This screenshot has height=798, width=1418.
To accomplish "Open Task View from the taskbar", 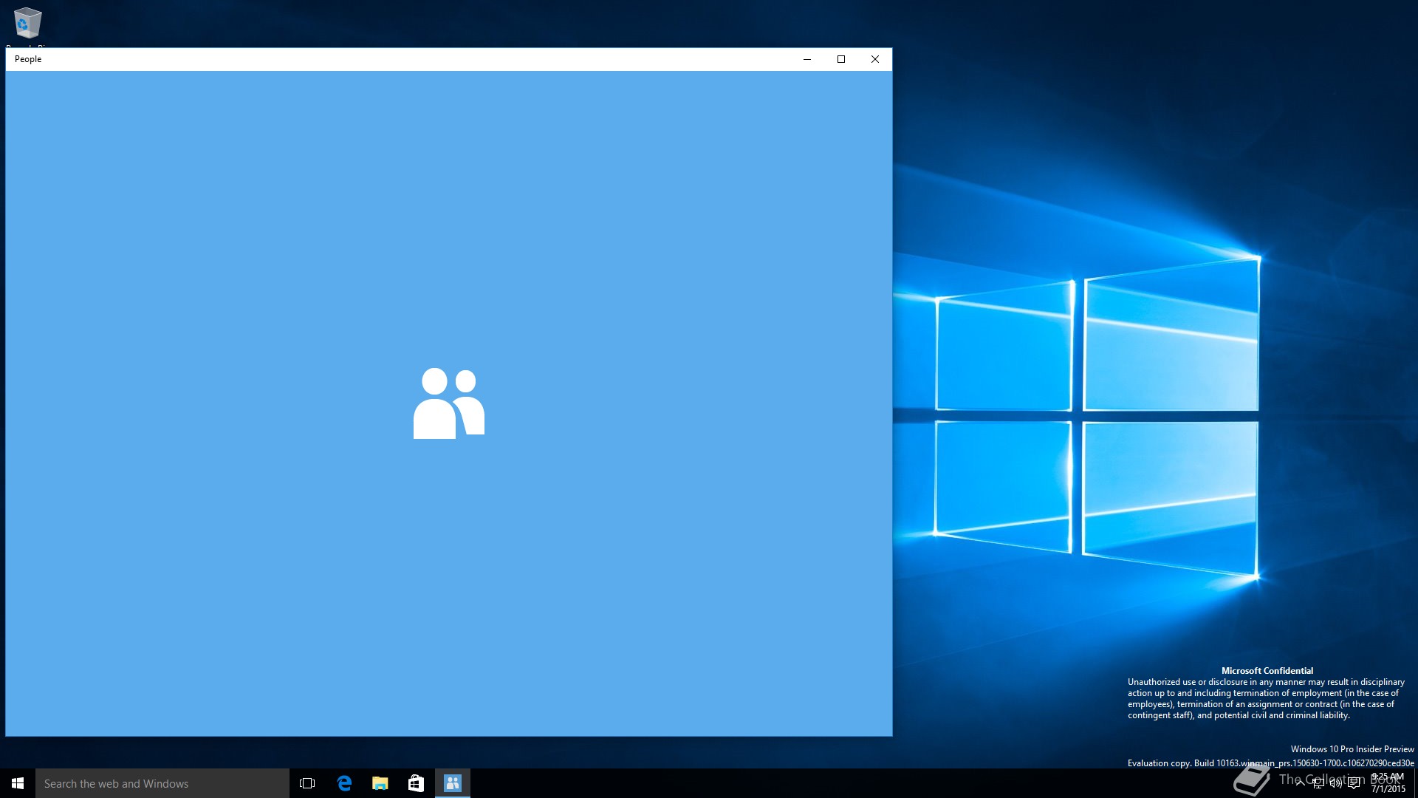I will 307,783.
